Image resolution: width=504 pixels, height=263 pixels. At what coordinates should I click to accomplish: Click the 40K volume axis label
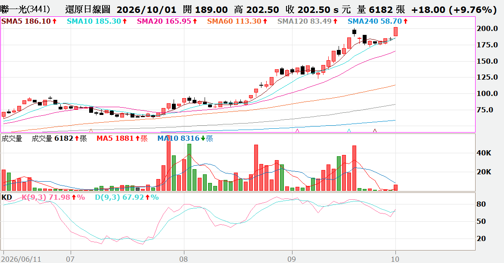[484, 153]
